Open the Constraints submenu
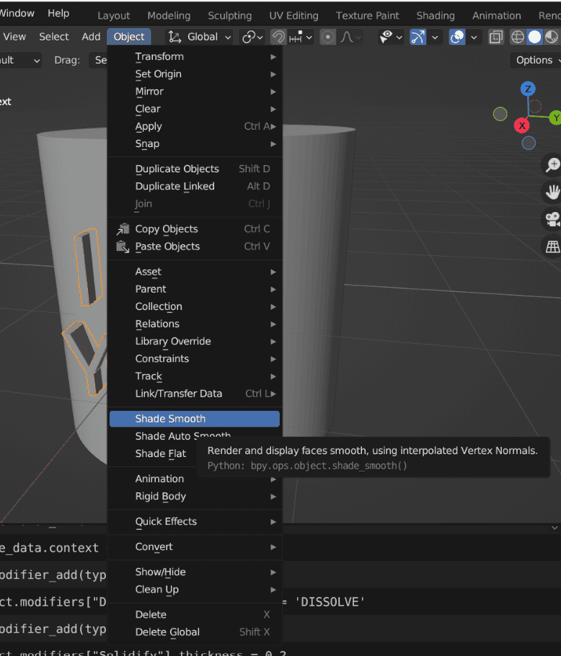Viewport: 561px width, 656px height. pyautogui.click(x=195, y=358)
